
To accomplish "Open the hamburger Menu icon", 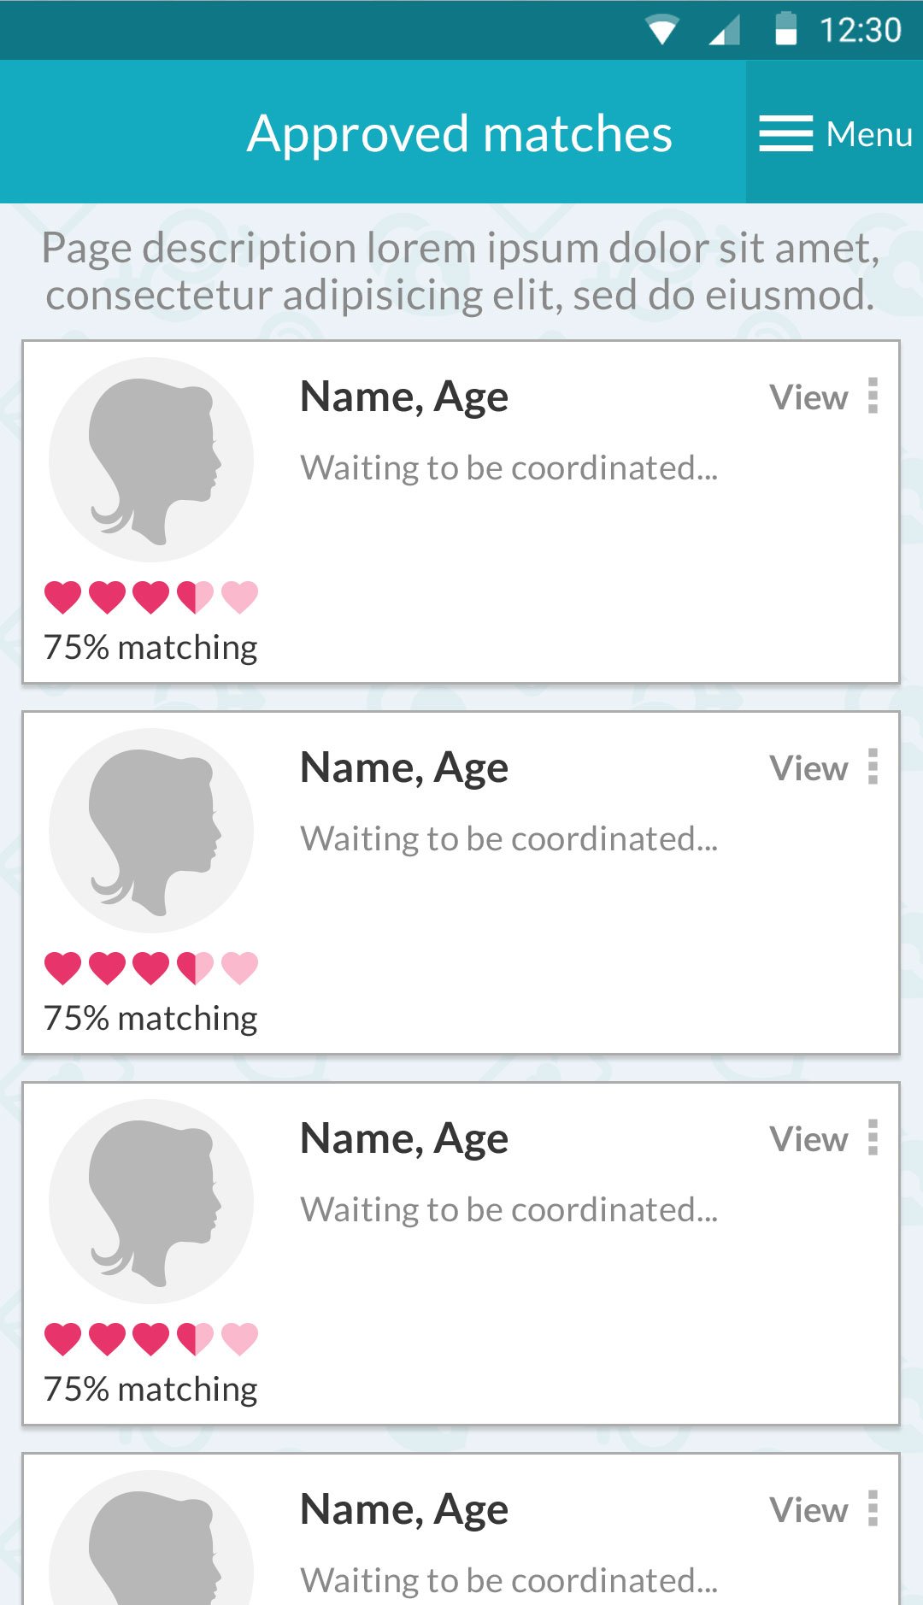I will pos(785,133).
